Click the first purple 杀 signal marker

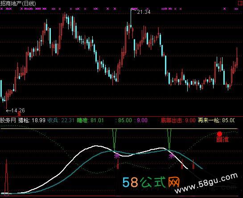pos(117,156)
